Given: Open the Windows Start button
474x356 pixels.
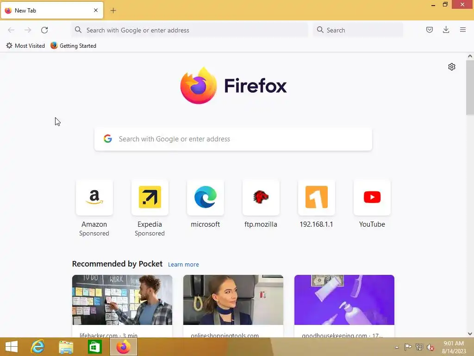Looking at the screenshot, I should pos(12,347).
